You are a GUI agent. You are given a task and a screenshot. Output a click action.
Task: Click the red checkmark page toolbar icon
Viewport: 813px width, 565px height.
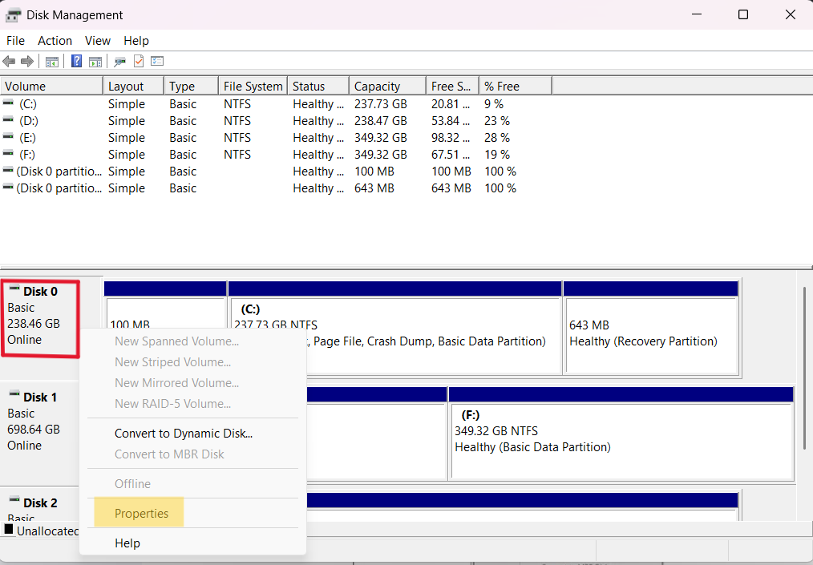click(139, 62)
